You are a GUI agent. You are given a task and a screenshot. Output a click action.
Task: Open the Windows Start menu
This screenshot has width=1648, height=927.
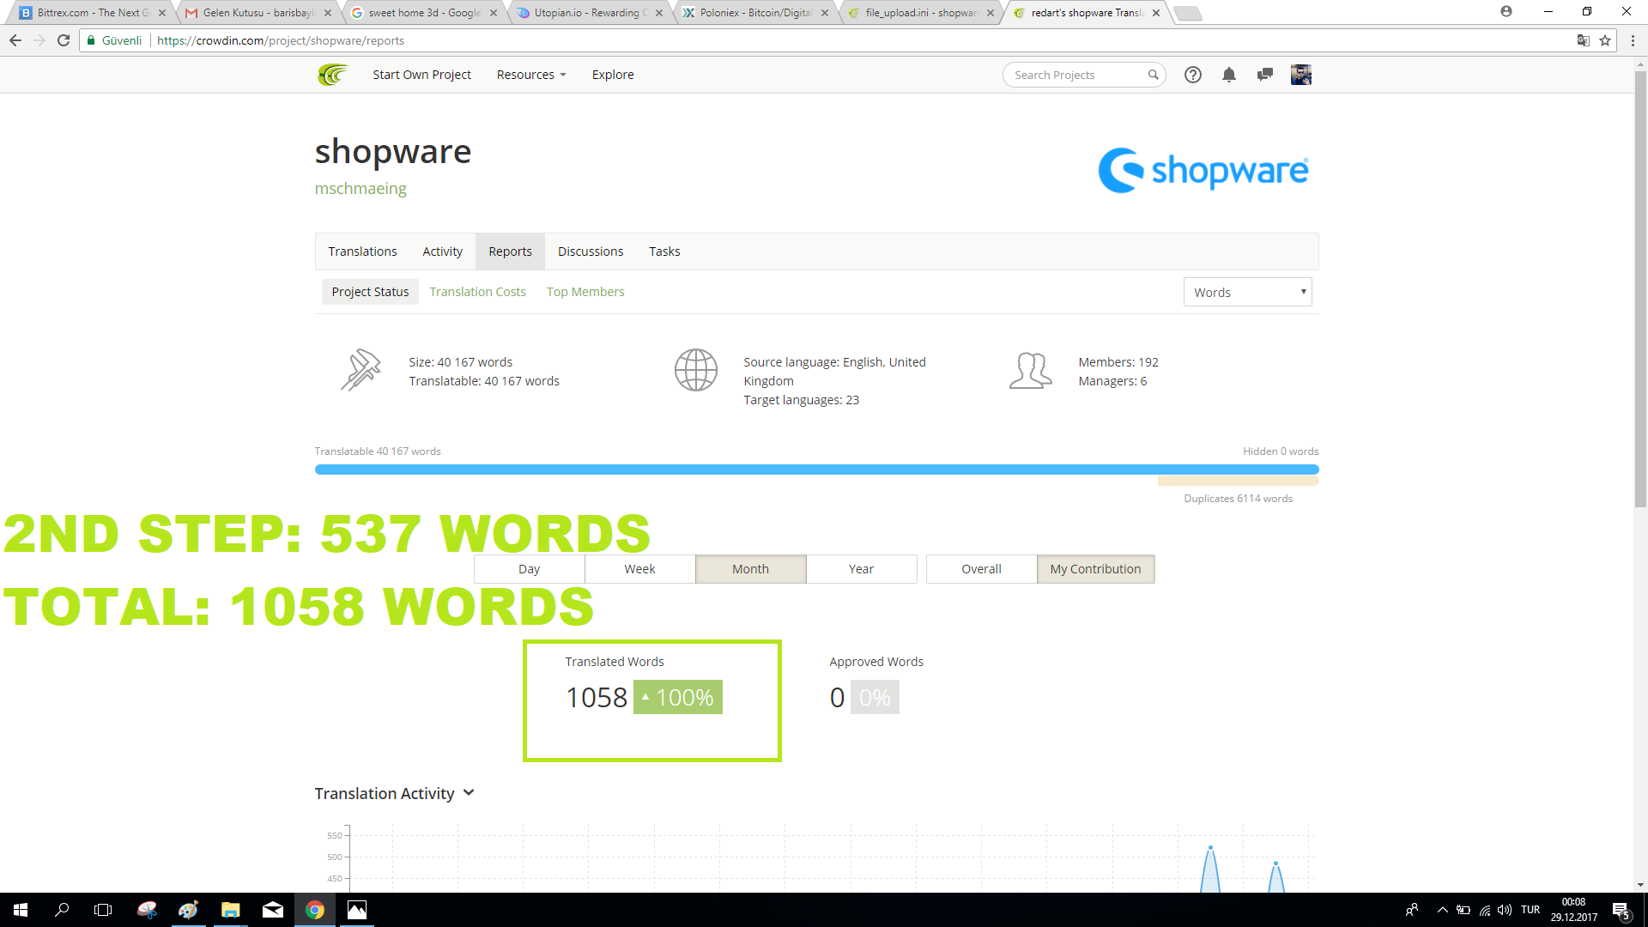[x=21, y=910]
